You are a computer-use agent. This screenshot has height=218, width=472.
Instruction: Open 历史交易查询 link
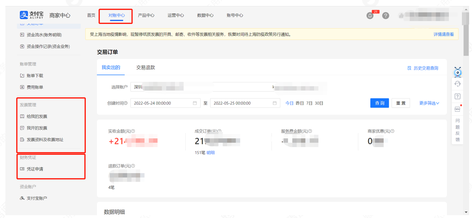point(423,68)
